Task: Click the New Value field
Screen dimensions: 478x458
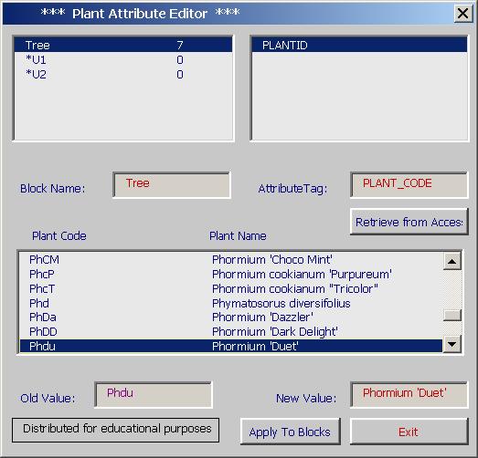Action: coord(409,395)
